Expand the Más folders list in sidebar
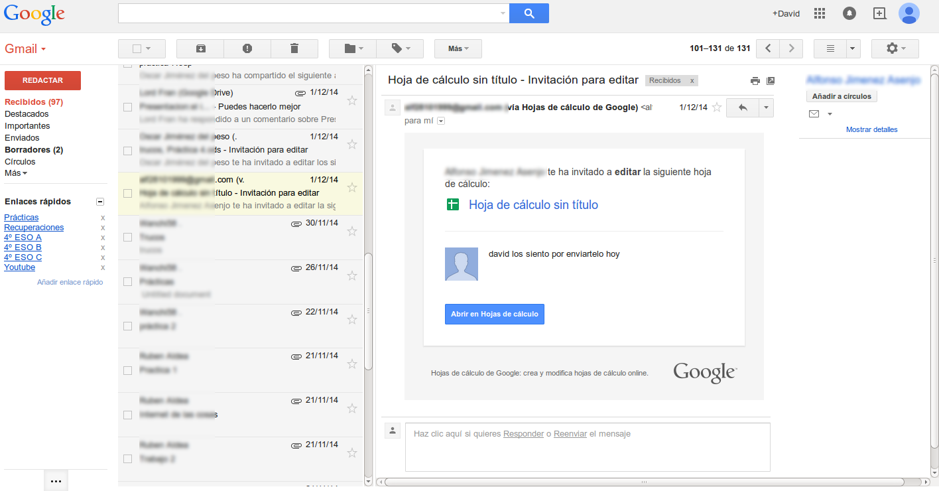939x491 pixels. [x=16, y=173]
